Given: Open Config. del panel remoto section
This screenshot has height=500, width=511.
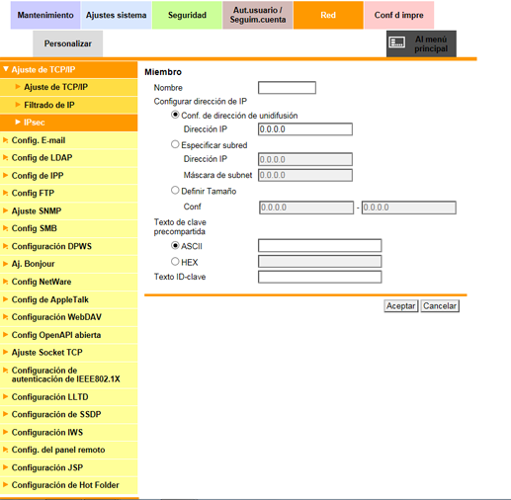Looking at the screenshot, I should 69,450.
